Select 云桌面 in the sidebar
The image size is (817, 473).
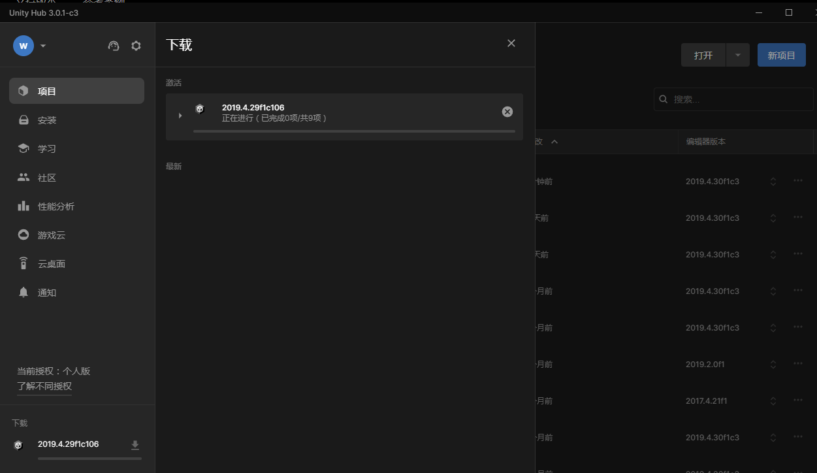(x=76, y=263)
